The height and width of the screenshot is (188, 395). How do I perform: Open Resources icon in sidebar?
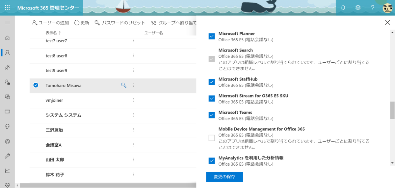pos(7,97)
